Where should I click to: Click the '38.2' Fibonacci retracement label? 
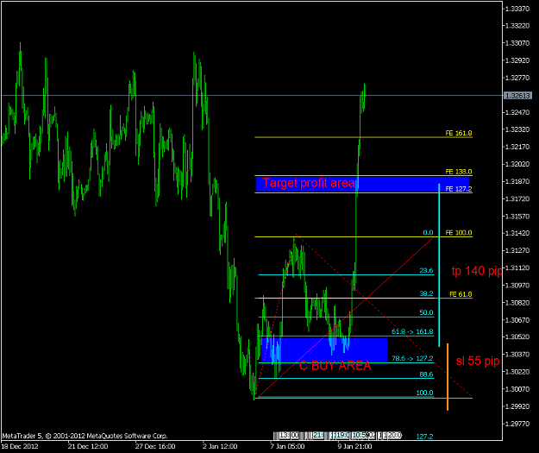(426, 293)
